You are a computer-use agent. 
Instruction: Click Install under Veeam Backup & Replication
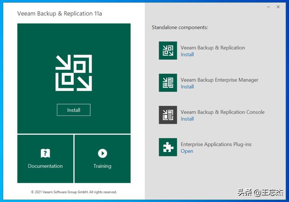click(187, 55)
